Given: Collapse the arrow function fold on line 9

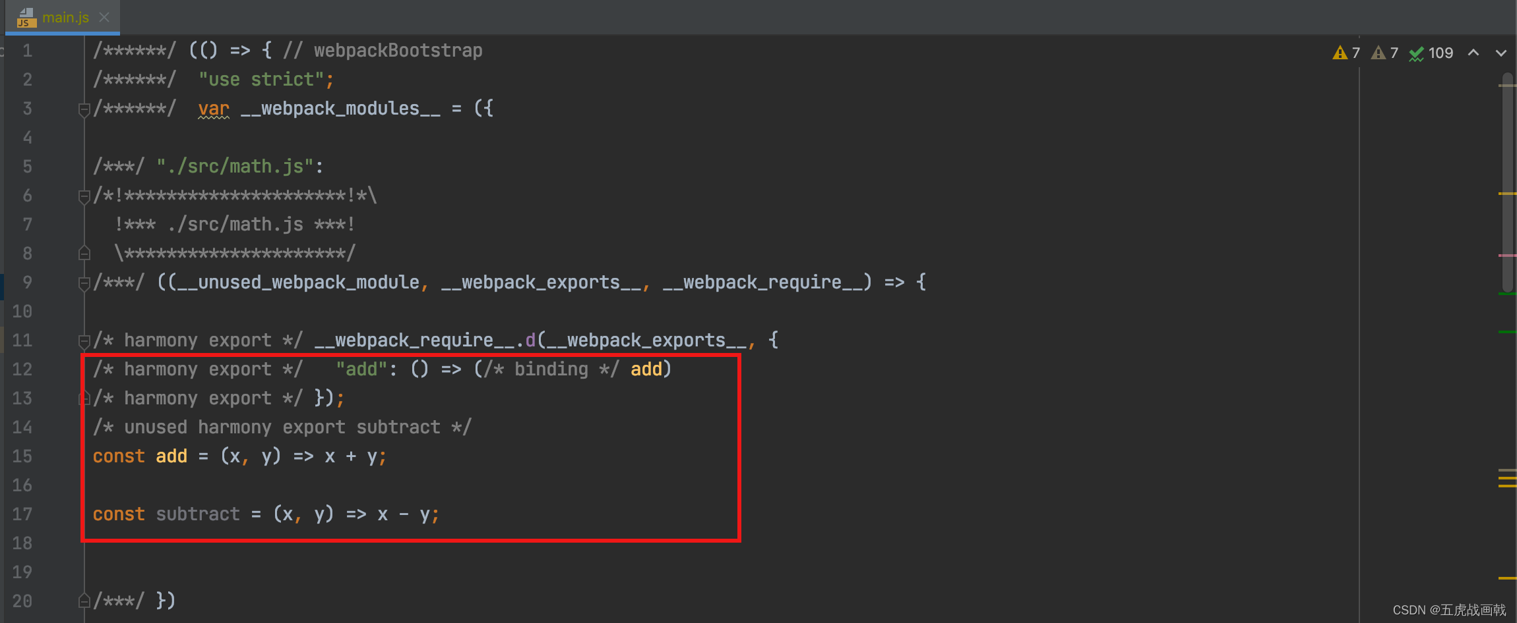Looking at the screenshot, I should [x=84, y=283].
